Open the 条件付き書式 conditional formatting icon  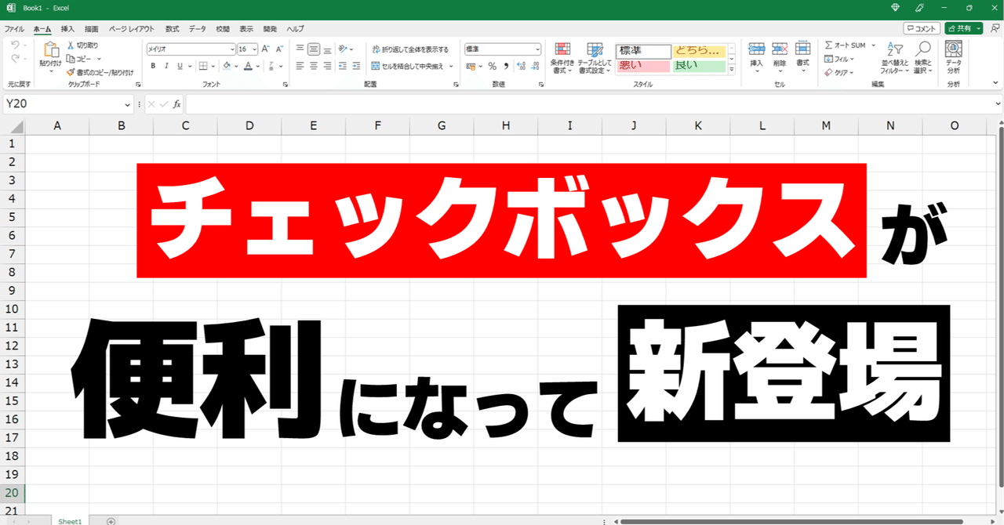[562, 55]
